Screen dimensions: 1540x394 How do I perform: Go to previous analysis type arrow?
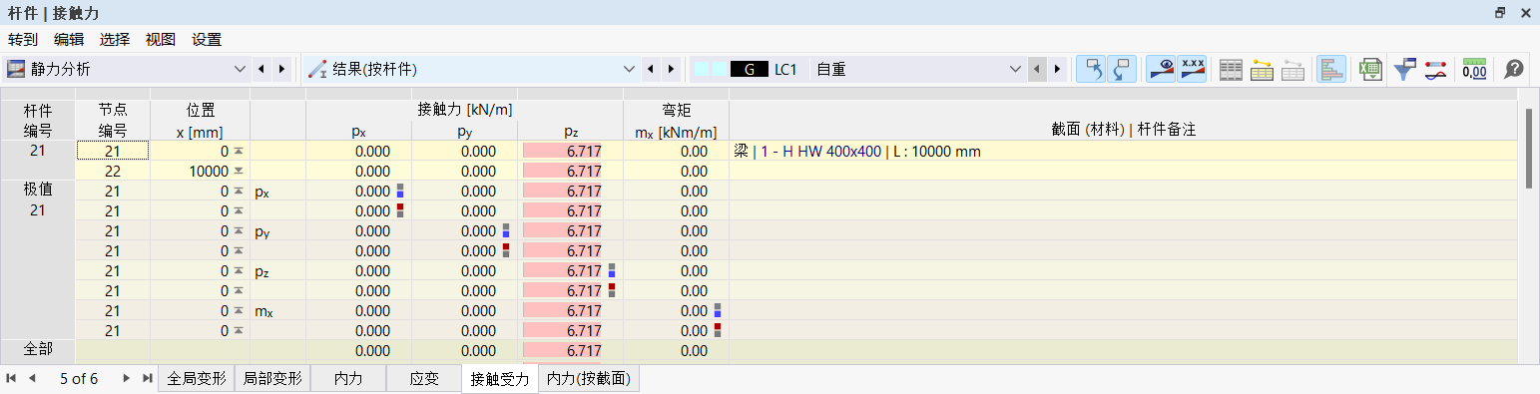pos(261,69)
